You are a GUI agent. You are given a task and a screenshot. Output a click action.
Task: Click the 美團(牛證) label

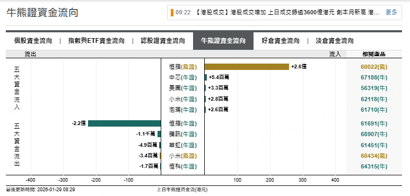coord(183,88)
